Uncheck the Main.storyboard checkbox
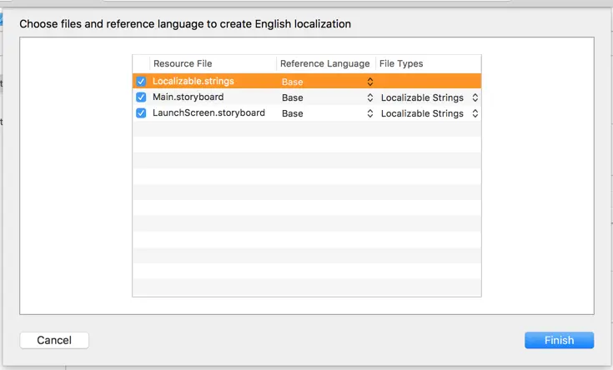This screenshot has width=613, height=370. (x=141, y=97)
